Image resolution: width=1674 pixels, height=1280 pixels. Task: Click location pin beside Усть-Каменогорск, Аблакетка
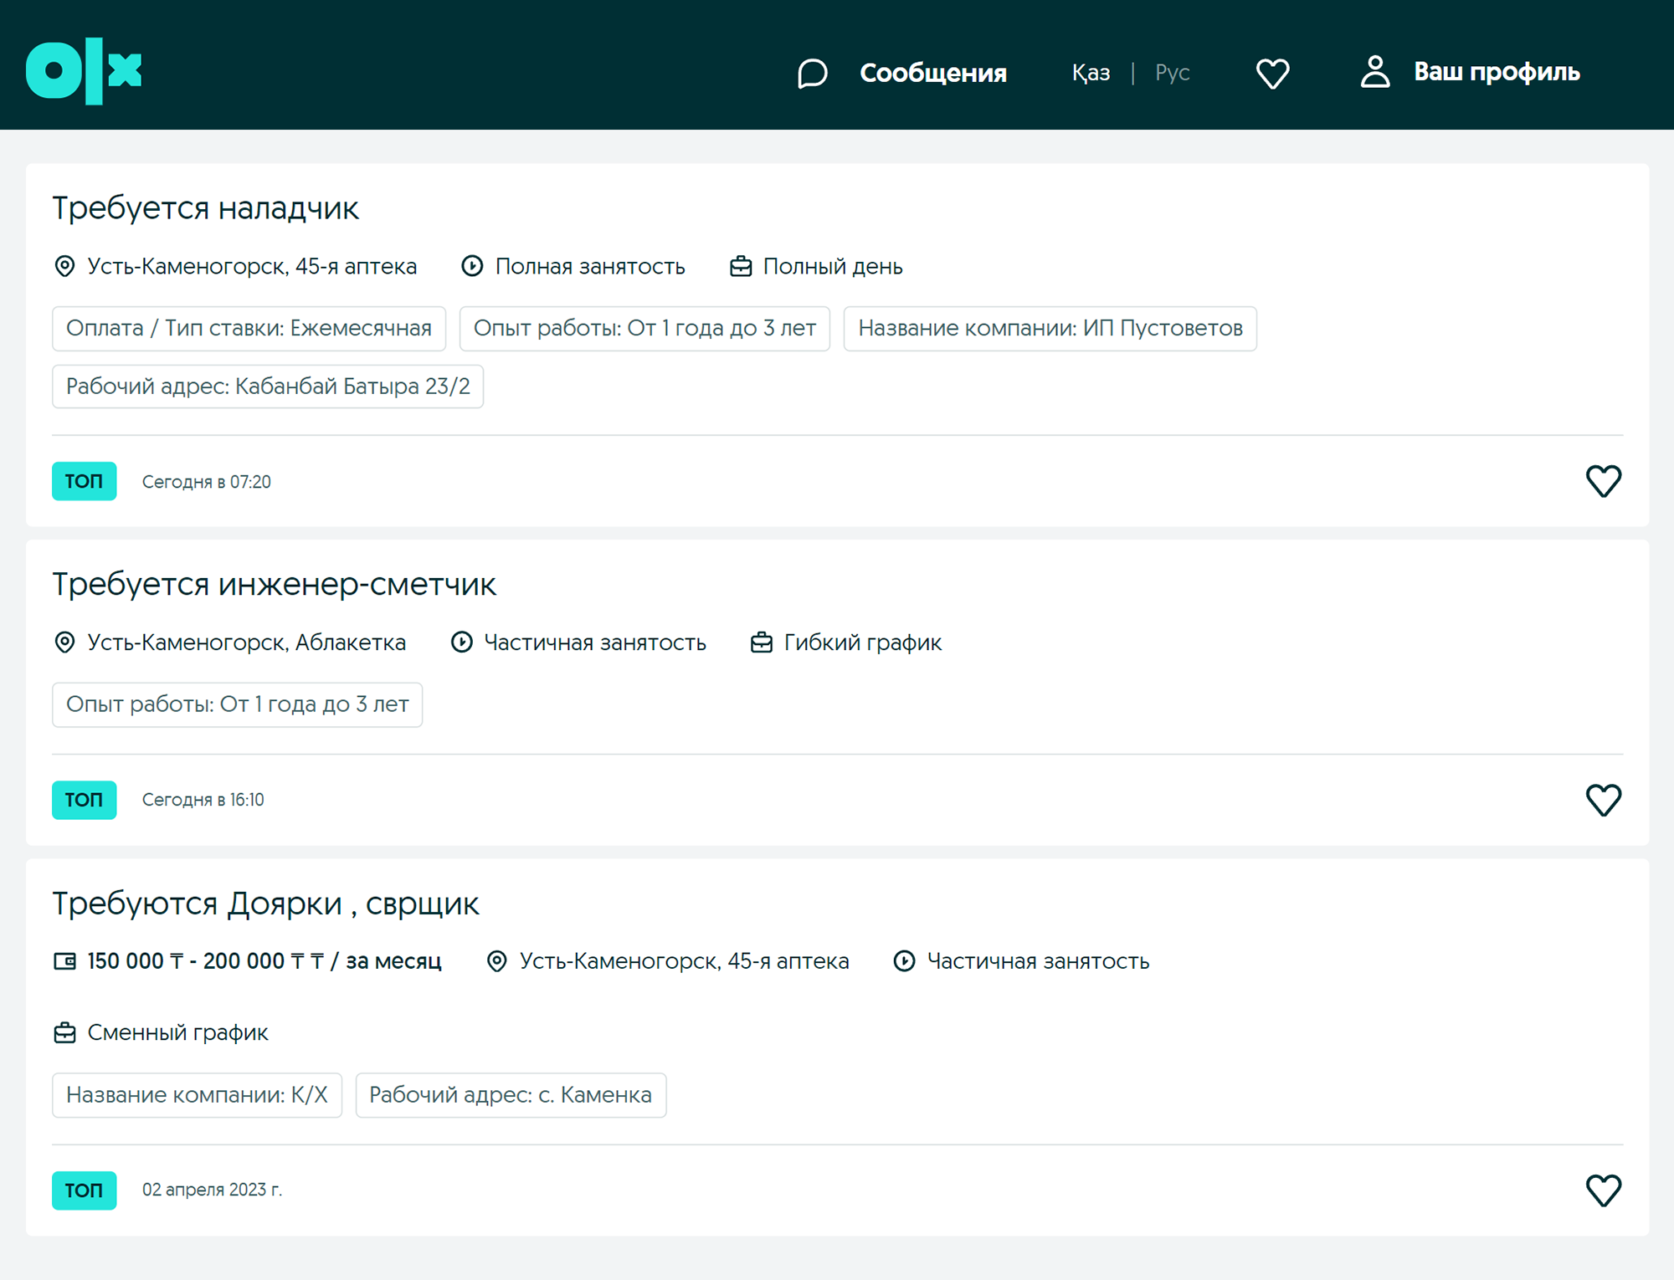click(64, 643)
